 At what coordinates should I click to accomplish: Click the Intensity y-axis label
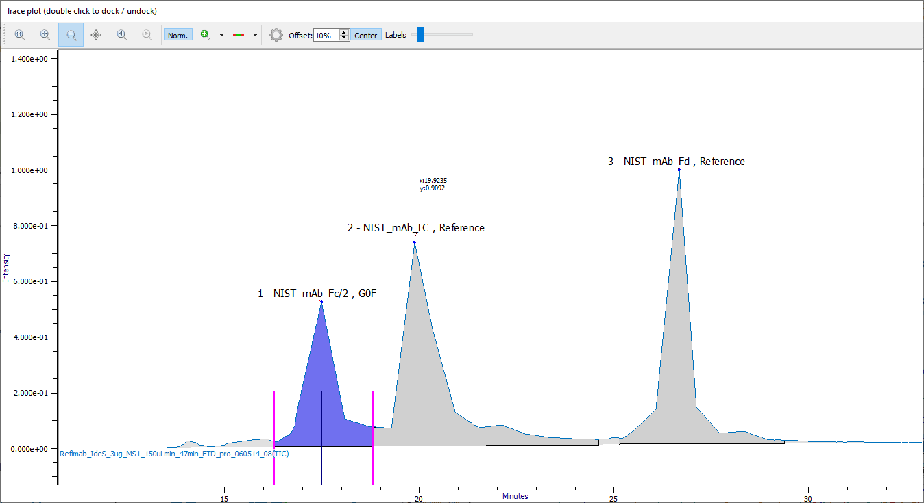pos(6,268)
